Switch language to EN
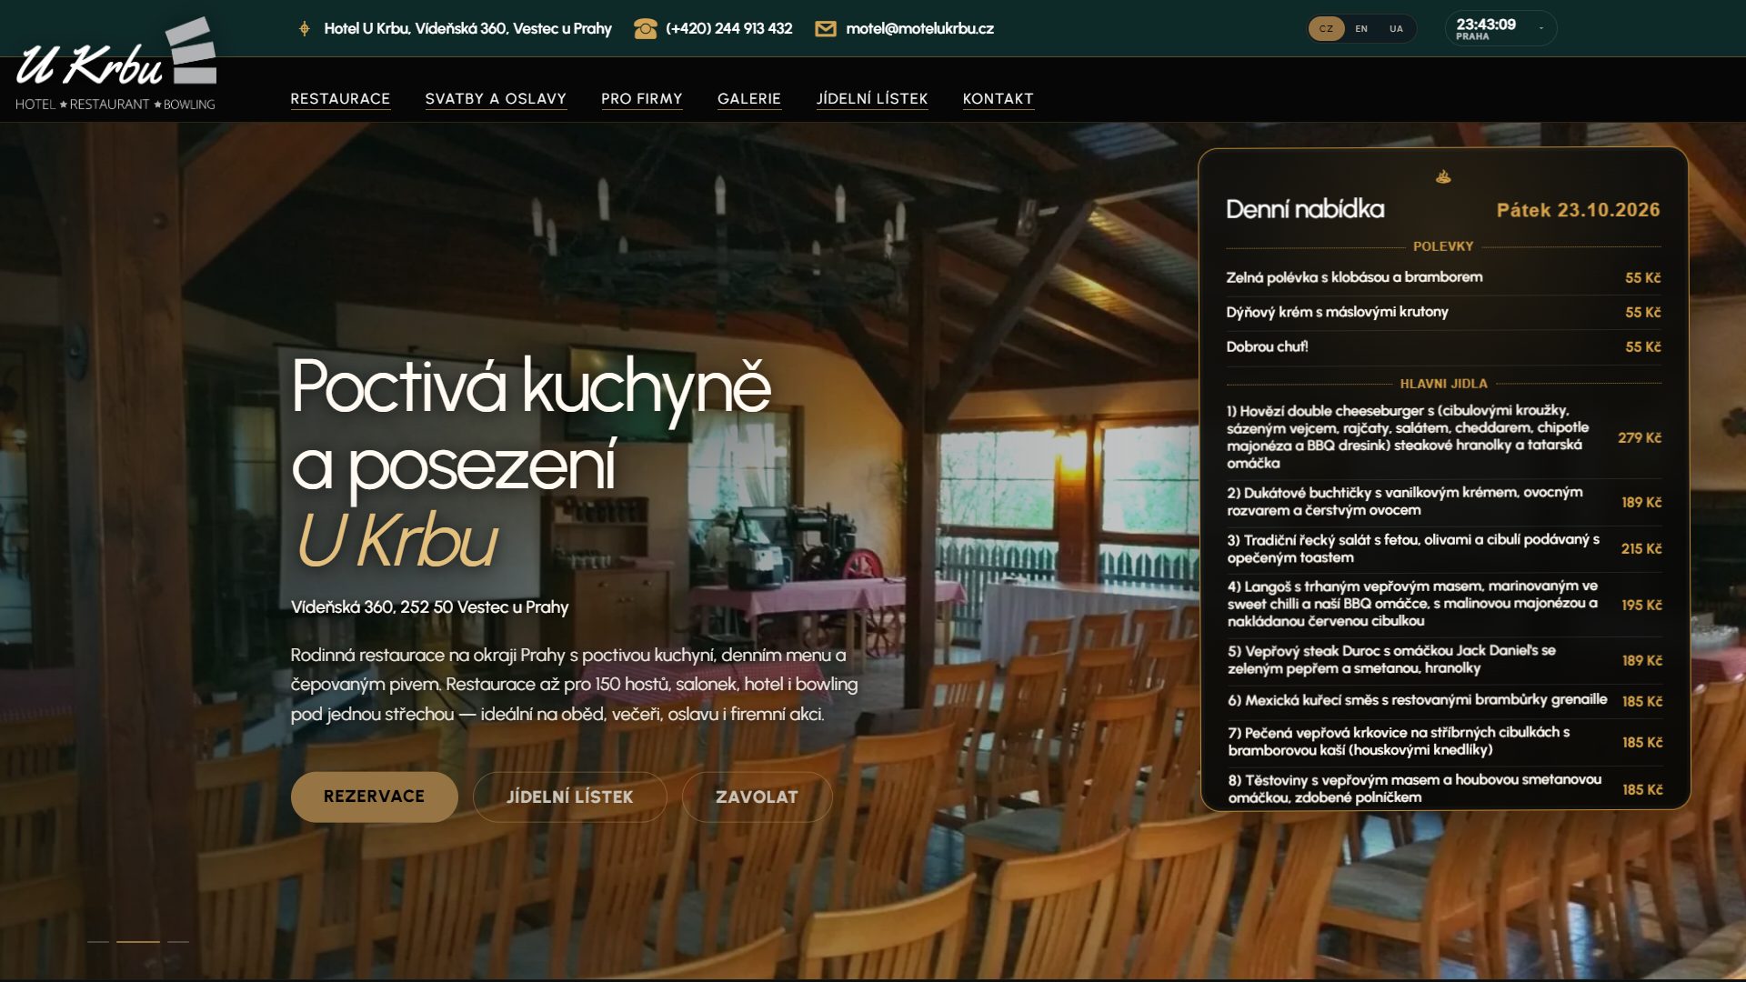Image resolution: width=1746 pixels, height=982 pixels. (x=1361, y=29)
